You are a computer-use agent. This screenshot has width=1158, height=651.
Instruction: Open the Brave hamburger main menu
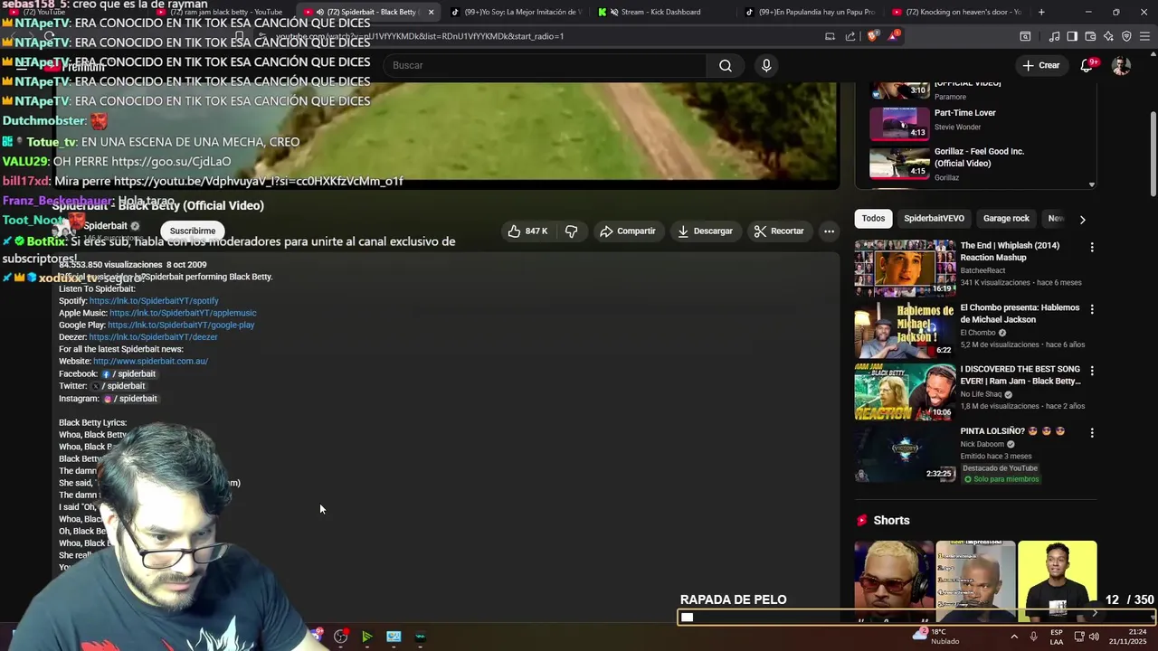pyautogui.click(x=1144, y=36)
